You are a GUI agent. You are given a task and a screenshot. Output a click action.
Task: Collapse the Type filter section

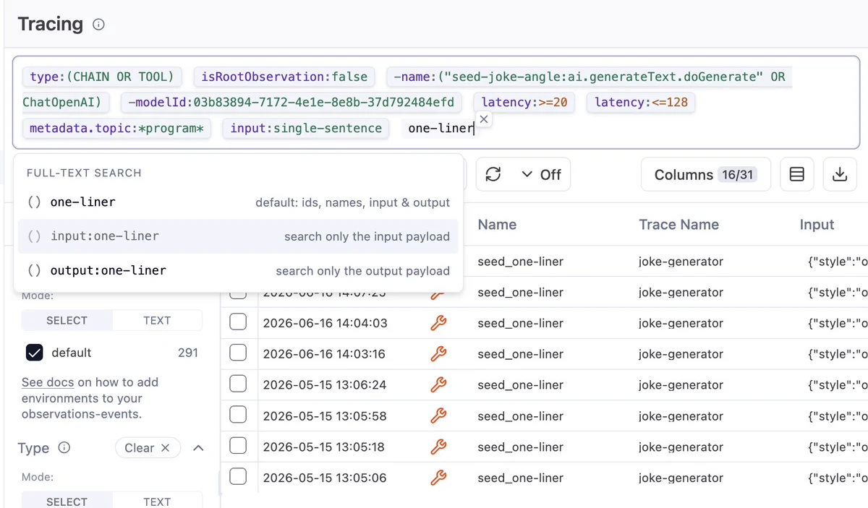198,448
